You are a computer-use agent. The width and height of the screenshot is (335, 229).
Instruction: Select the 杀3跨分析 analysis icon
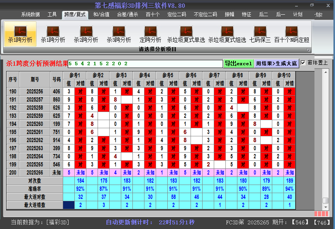point(119,34)
